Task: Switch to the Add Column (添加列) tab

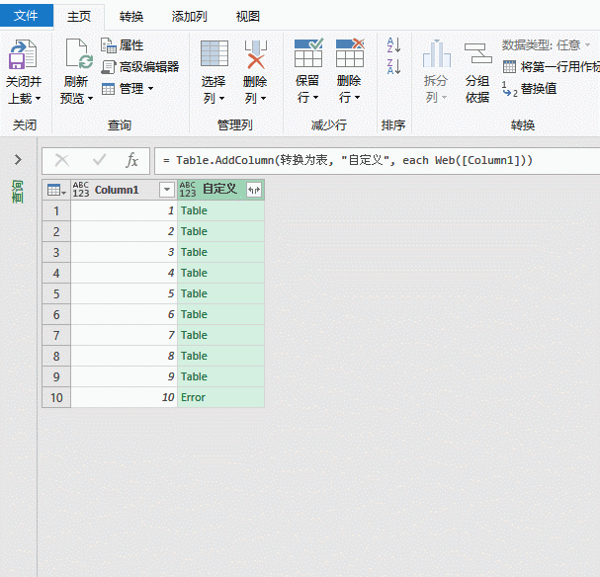Action: [190, 17]
